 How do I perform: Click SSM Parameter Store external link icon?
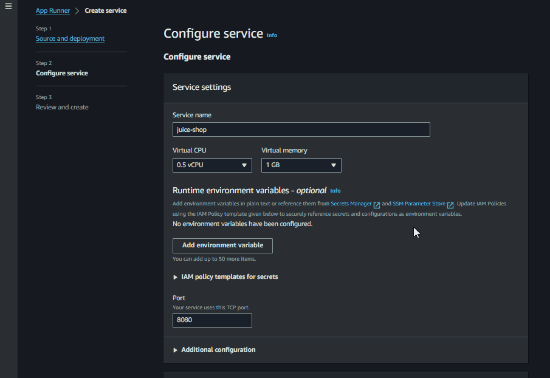450,205
